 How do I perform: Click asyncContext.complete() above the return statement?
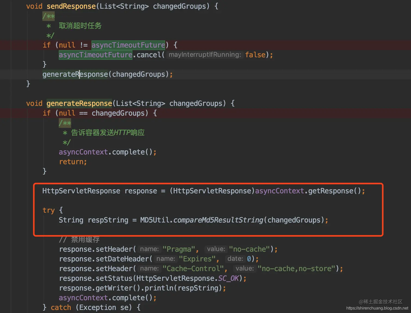tap(108, 152)
